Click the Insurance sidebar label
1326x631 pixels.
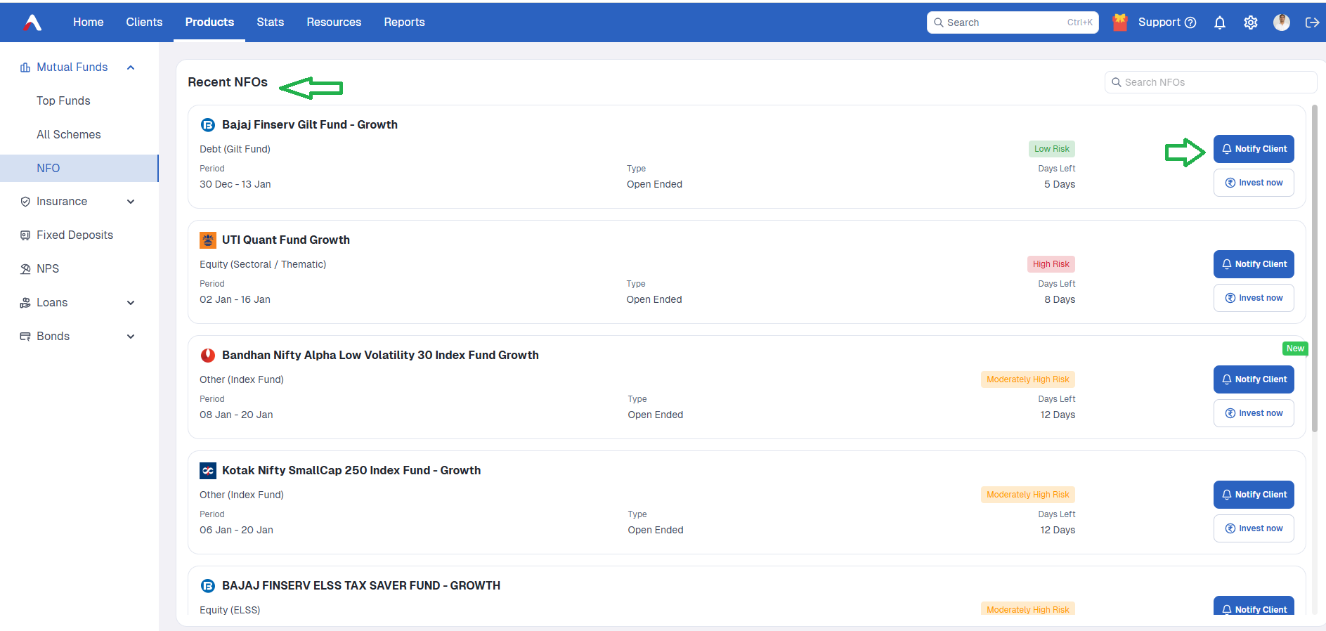(62, 202)
